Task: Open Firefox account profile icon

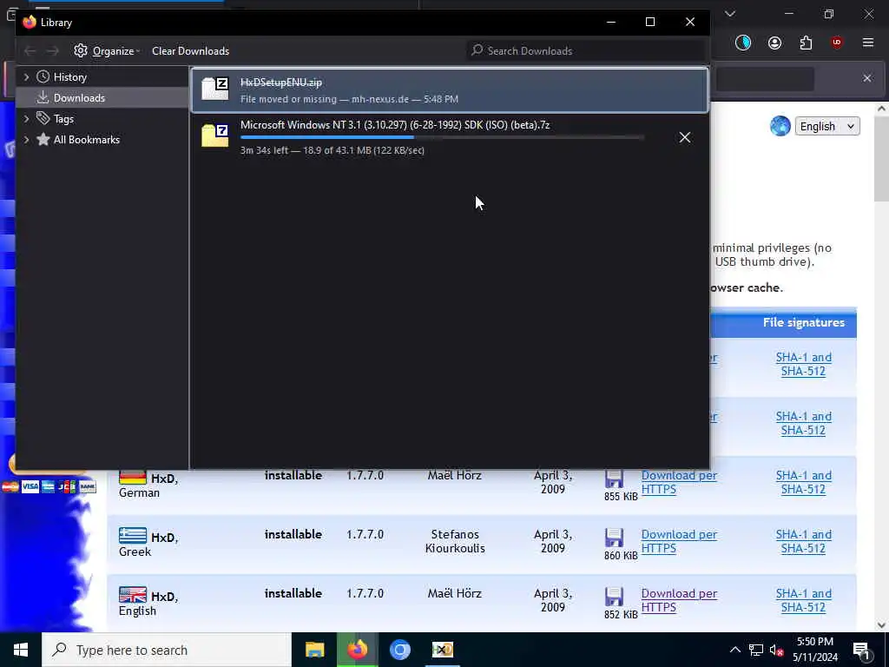Action: point(774,43)
